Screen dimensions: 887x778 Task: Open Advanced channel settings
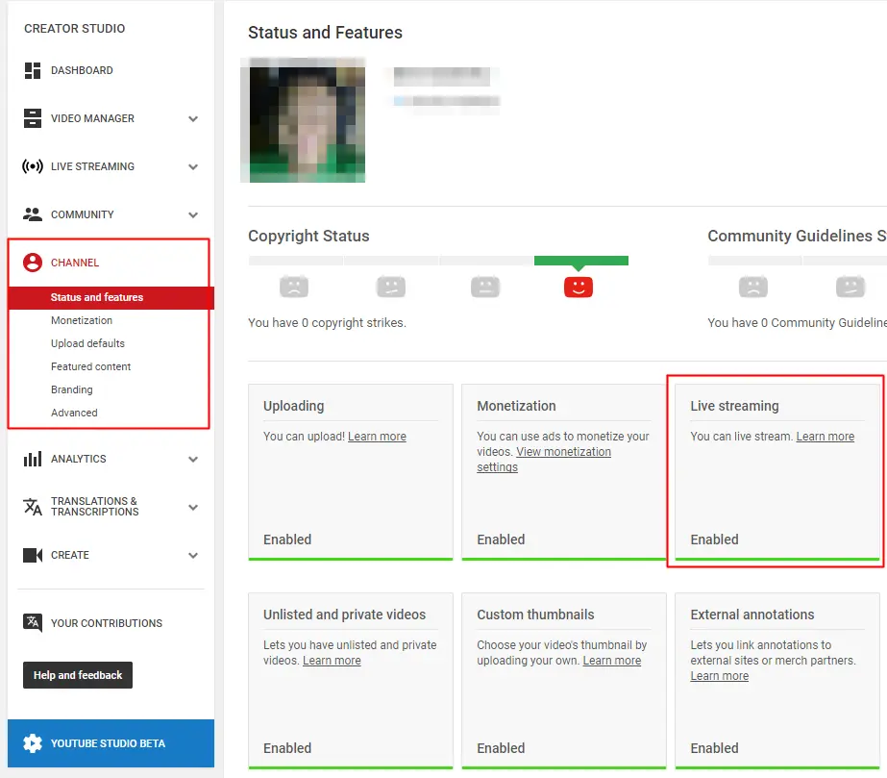point(74,413)
